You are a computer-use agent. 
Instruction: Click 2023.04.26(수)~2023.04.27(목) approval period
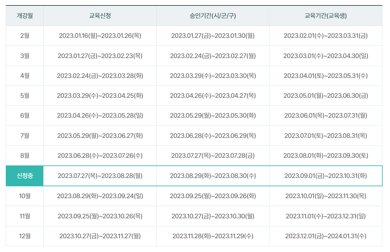(213, 96)
